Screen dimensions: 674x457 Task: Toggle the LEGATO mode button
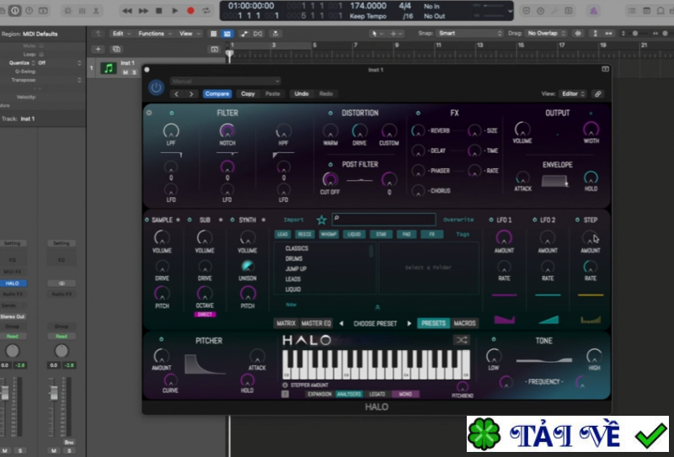(x=377, y=394)
